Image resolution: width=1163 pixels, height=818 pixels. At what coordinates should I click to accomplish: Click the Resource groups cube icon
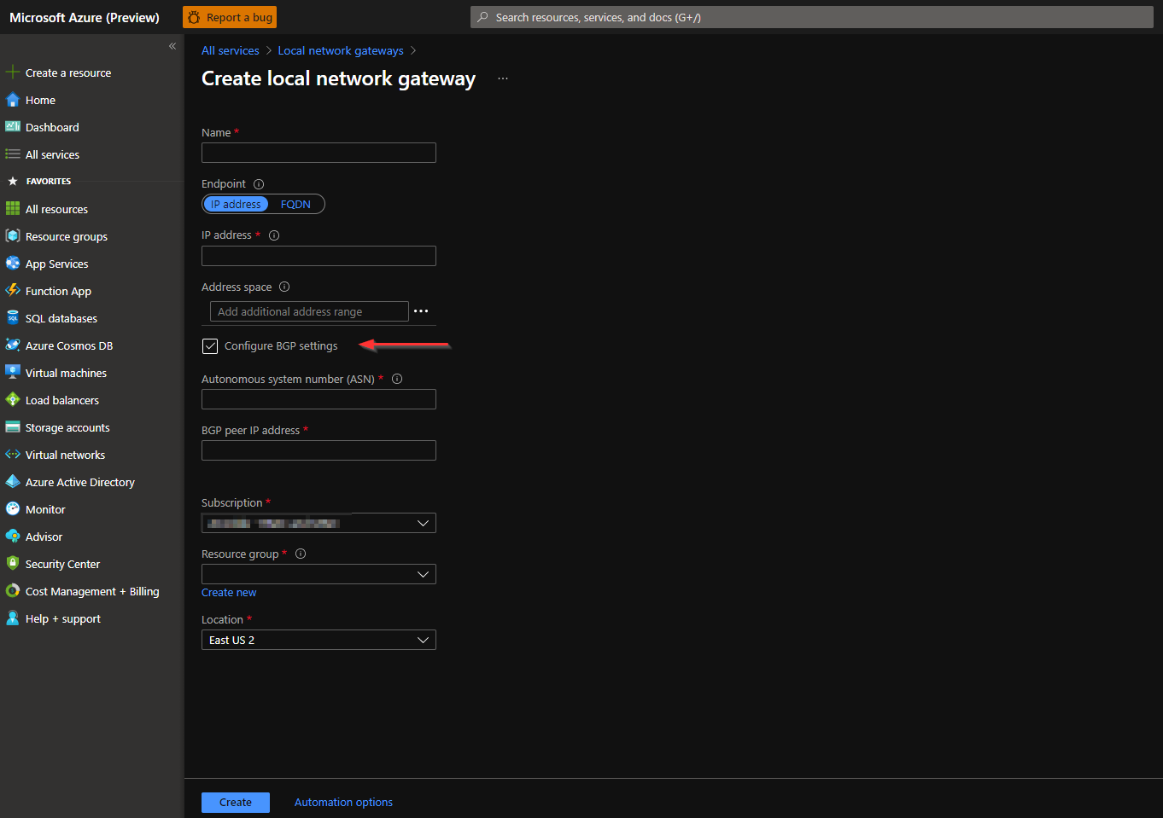coord(13,236)
